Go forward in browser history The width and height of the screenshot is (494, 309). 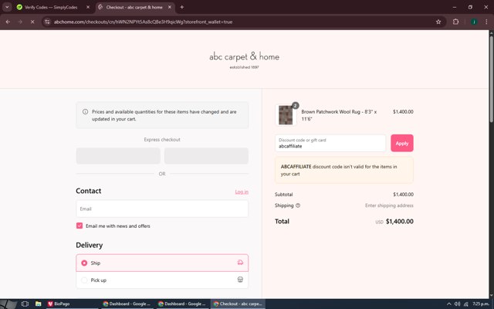coord(20,22)
